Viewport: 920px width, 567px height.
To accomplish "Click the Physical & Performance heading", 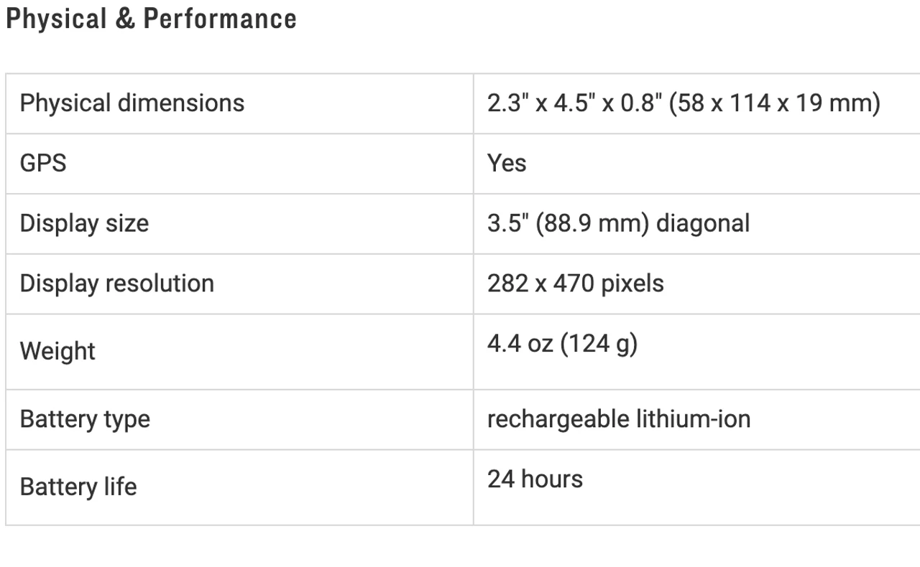I will [151, 19].
